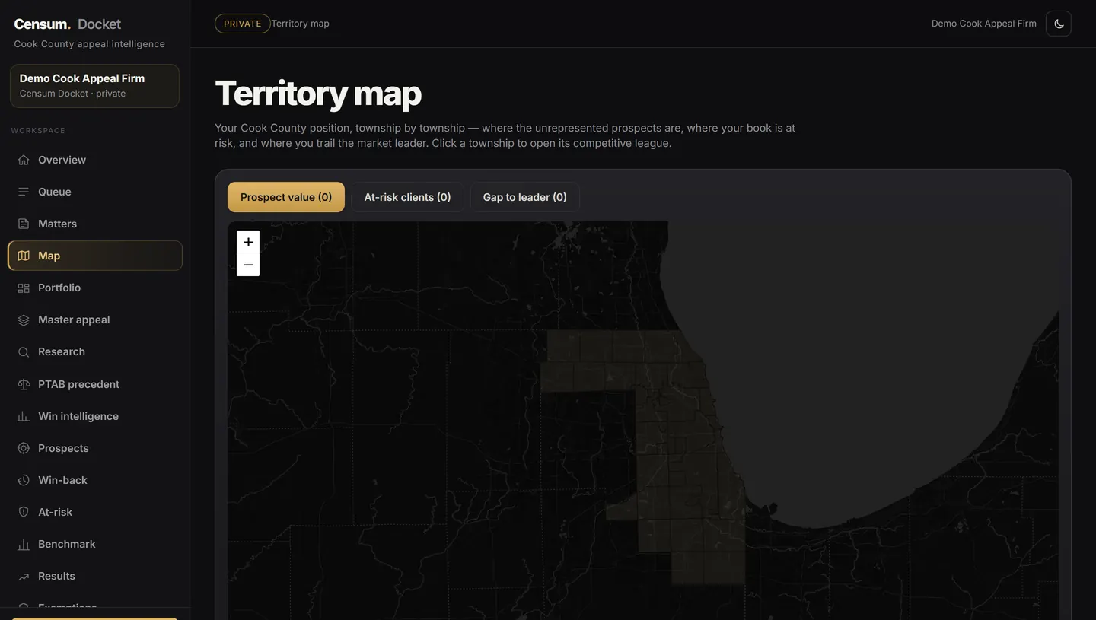Navigate to Master appeal
This screenshot has height=620, width=1096.
[x=95, y=320]
